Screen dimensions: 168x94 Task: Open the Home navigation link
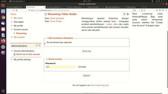pyautogui.click(x=13, y=14)
